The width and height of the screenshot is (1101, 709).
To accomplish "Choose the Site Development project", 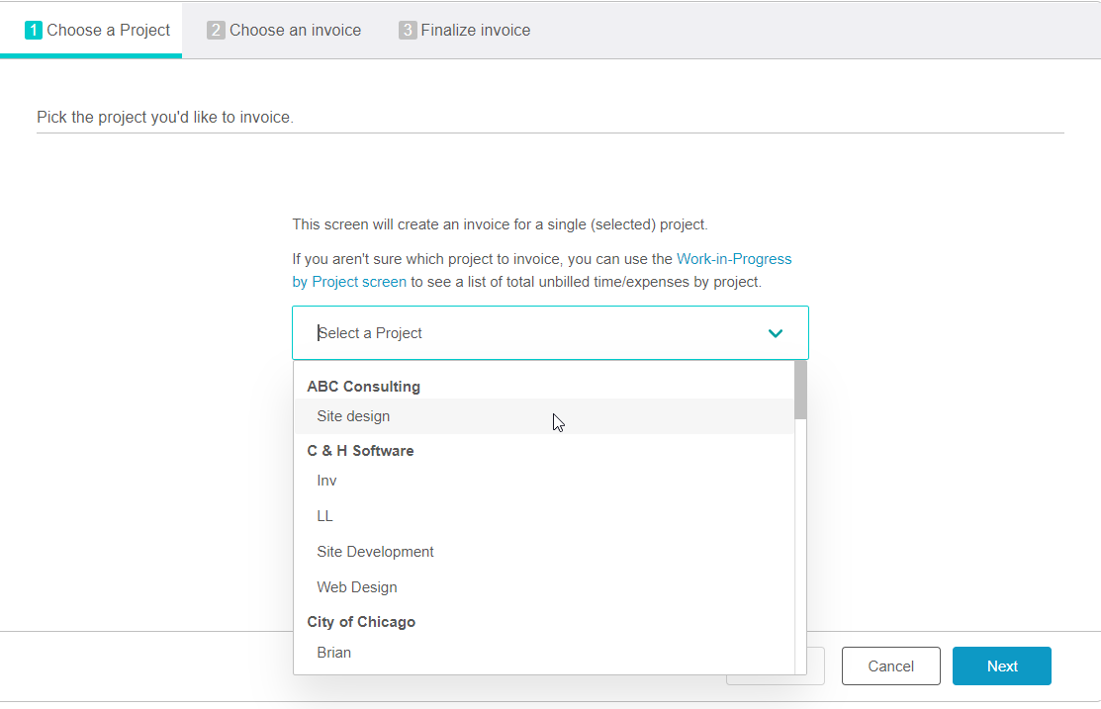I will pos(375,551).
